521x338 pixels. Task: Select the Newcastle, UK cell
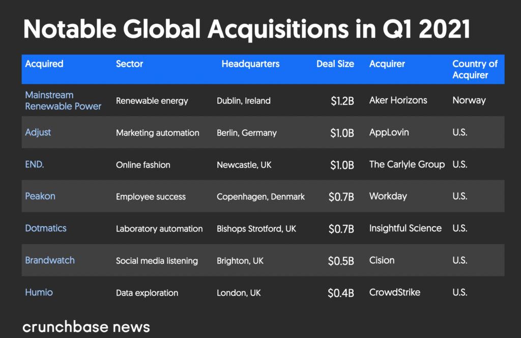(x=244, y=165)
